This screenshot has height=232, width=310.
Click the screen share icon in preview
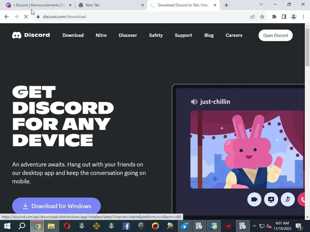[271, 199]
